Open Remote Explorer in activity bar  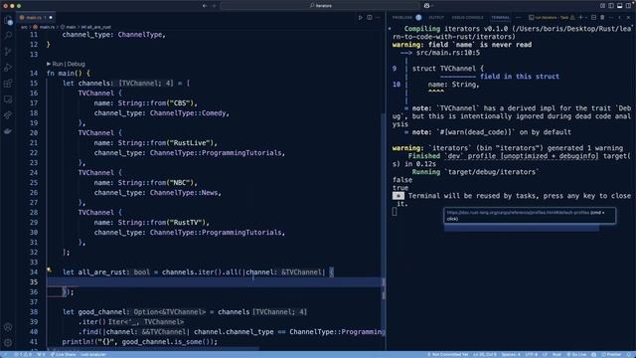[8, 99]
